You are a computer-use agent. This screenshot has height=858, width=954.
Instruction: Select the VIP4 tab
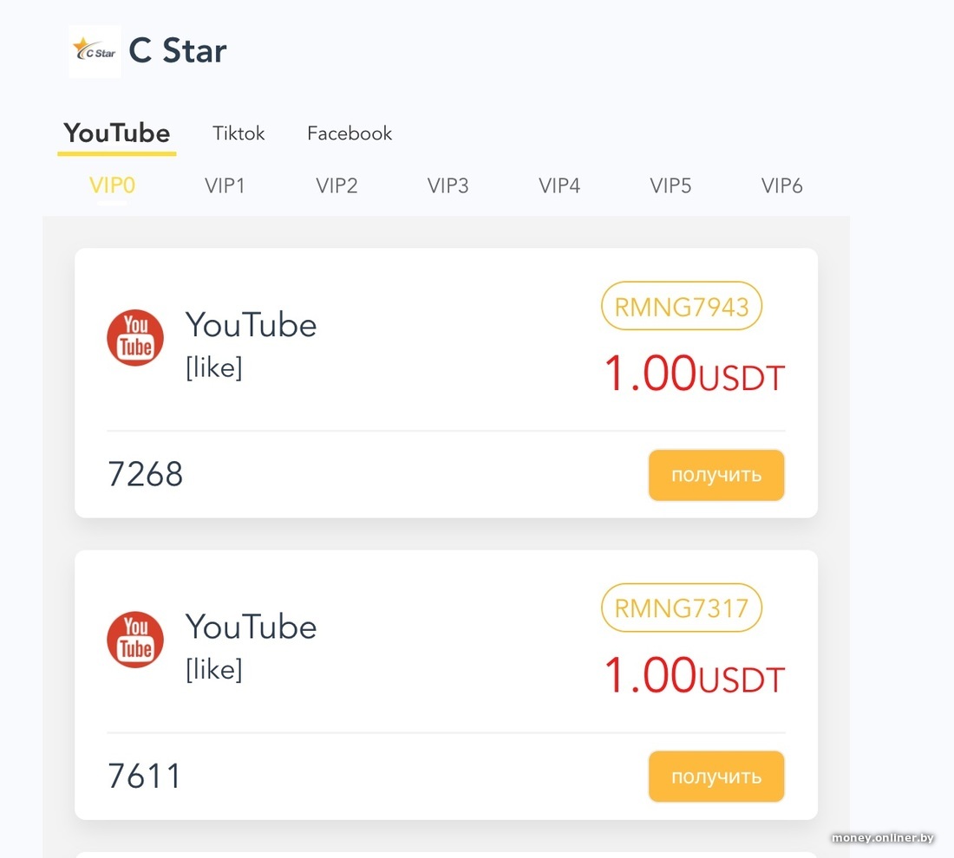pyautogui.click(x=559, y=185)
